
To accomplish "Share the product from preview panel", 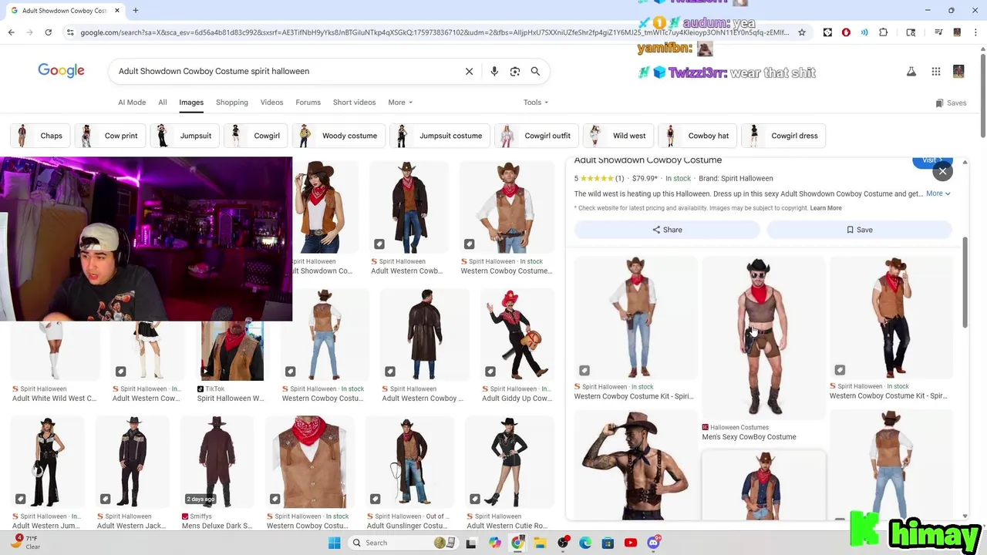I will point(667,230).
